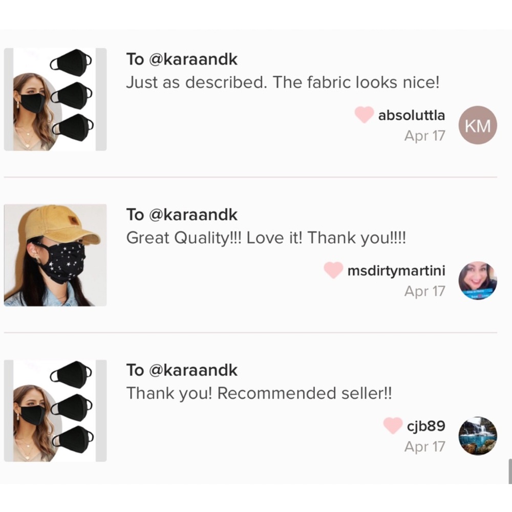This screenshot has height=512, width=512.
Task: Open the absoluttla username link
Action: click(412, 116)
